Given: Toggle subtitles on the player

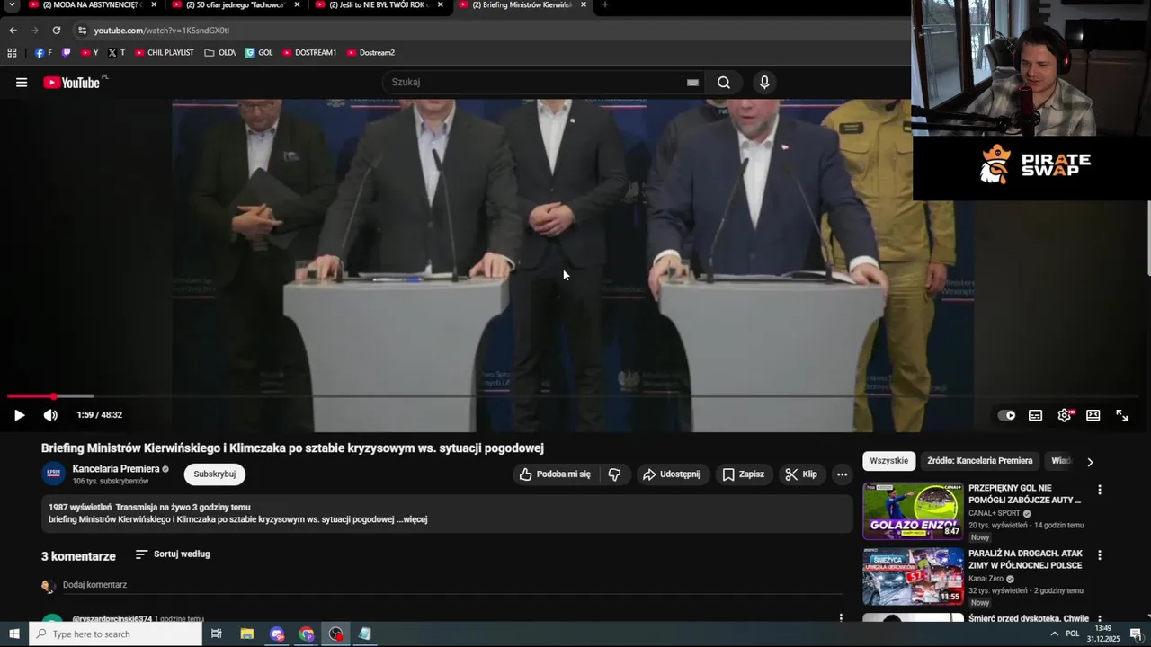Looking at the screenshot, I should [x=1036, y=415].
